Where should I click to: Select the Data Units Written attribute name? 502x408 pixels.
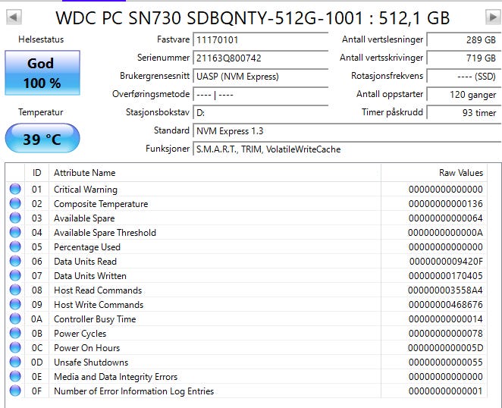90,276
